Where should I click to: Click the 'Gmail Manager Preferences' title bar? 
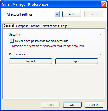pos(25,4)
